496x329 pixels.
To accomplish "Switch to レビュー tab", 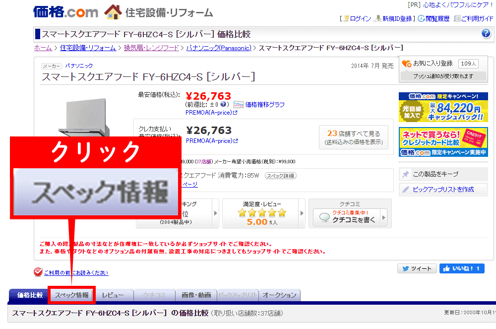I will 113,295.
